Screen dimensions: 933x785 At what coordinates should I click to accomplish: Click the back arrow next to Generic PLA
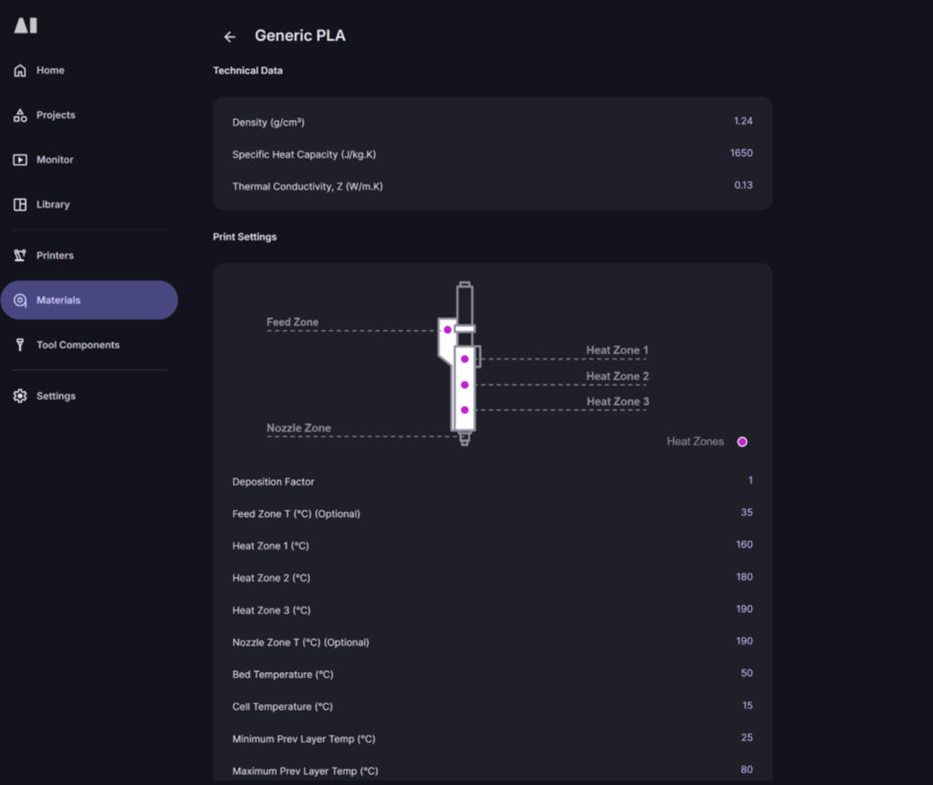coord(229,36)
